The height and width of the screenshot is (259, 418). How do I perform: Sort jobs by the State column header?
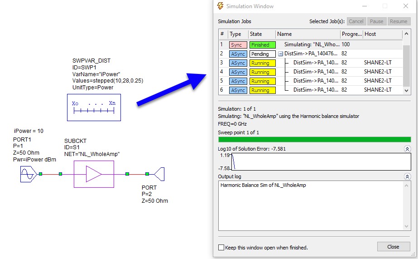coord(262,34)
